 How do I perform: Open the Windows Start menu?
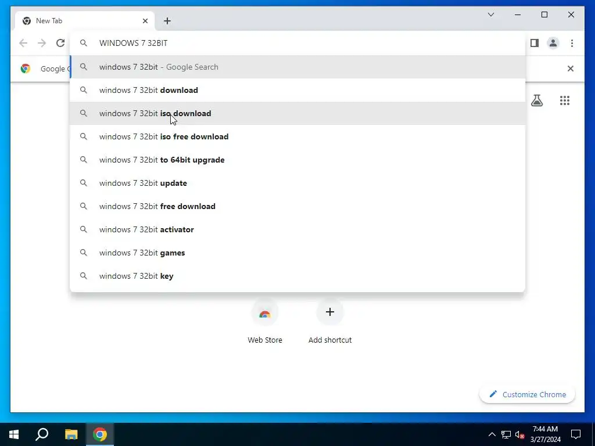[x=14, y=434]
